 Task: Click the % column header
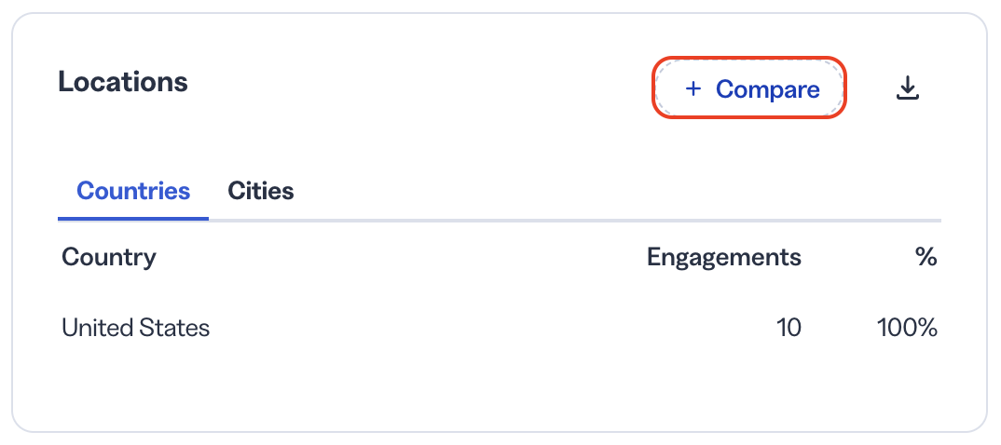(x=926, y=257)
